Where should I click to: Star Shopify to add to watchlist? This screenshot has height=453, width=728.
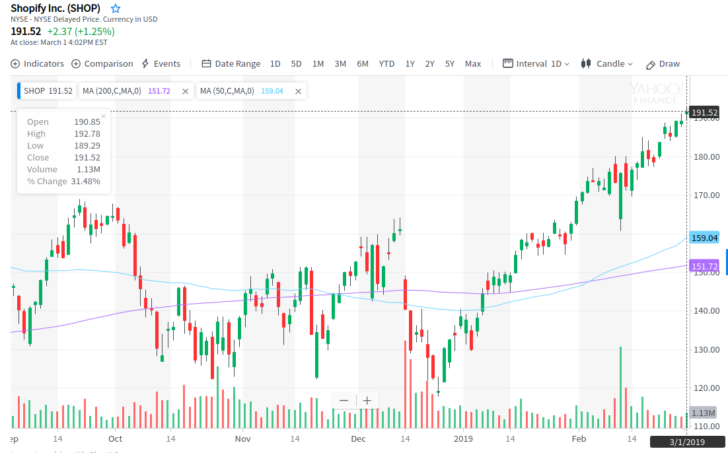pyautogui.click(x=116, y=9)
